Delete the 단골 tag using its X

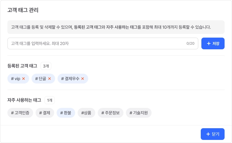point(49,79)
